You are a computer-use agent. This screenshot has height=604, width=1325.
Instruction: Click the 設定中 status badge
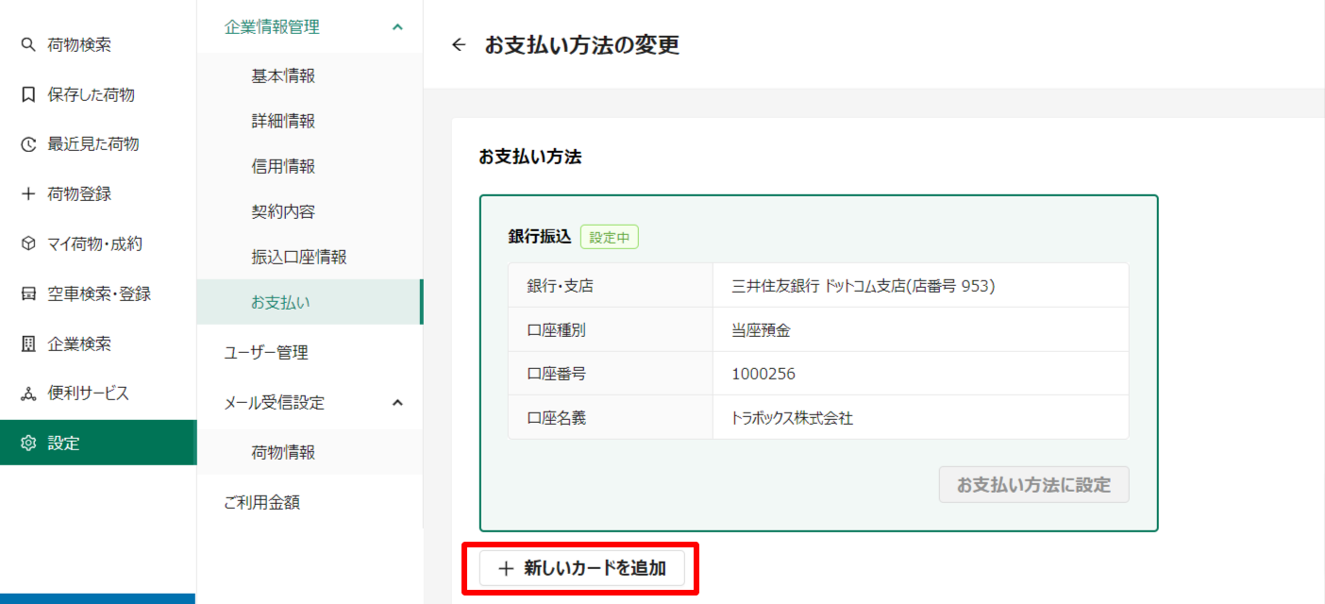click(x=610, y=238)
